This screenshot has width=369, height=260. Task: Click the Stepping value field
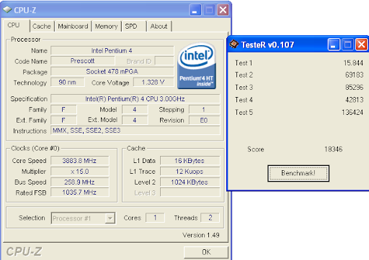[x=205, y=110]
